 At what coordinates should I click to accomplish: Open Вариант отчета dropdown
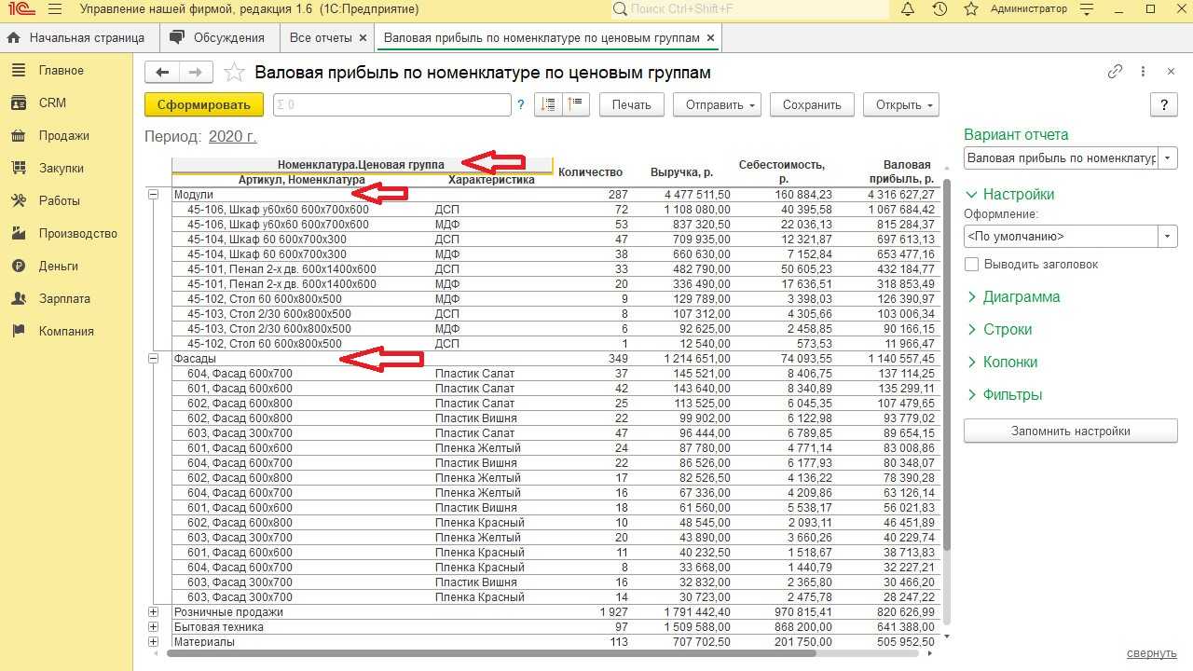pyautogui.click(x=1169, y=157)
